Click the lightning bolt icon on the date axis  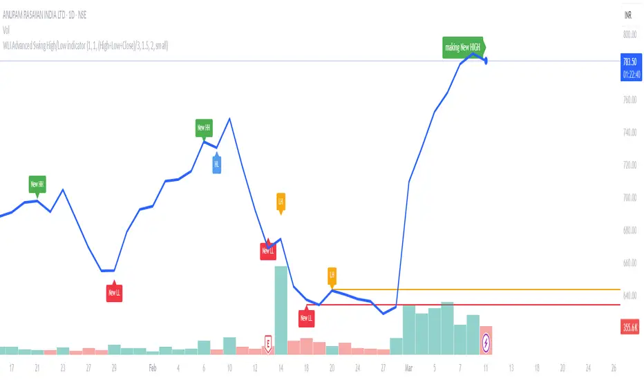[486, 341]
